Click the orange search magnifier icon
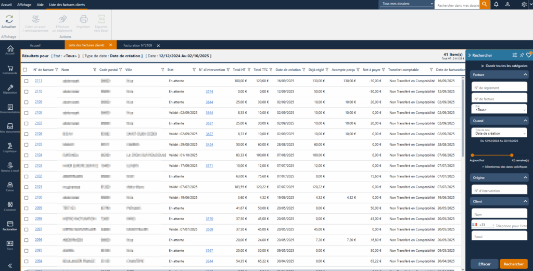The height and width of the screenshot is (271, 533). coord(485,4)
